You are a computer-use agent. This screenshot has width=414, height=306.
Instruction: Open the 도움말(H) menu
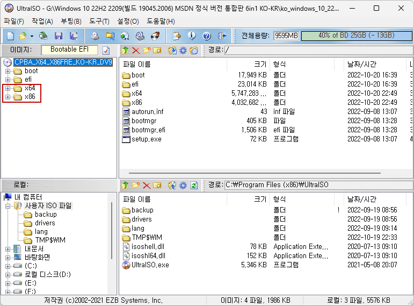(161, 21)
